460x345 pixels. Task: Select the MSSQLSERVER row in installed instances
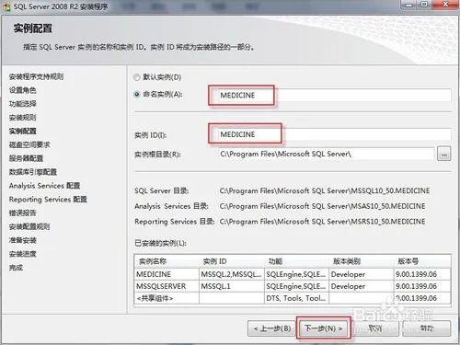[293, 286]
